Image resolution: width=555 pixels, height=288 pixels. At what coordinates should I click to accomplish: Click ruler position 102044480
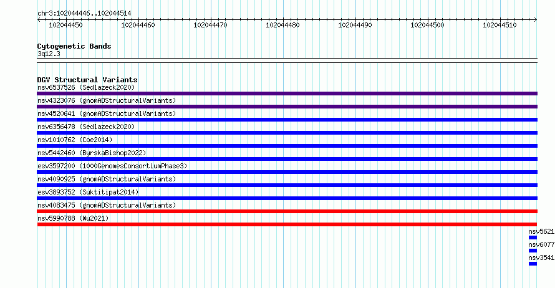tap(282, 25)
